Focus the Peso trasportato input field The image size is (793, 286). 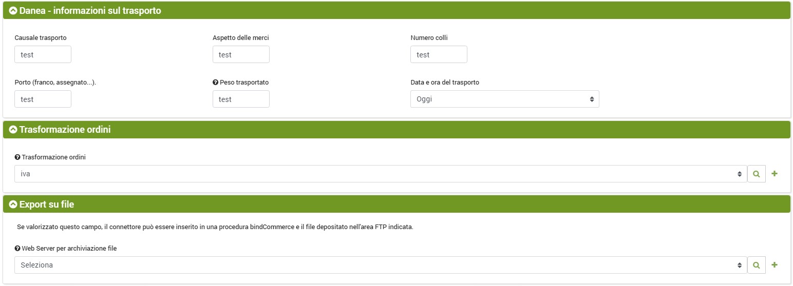point(241,99)
